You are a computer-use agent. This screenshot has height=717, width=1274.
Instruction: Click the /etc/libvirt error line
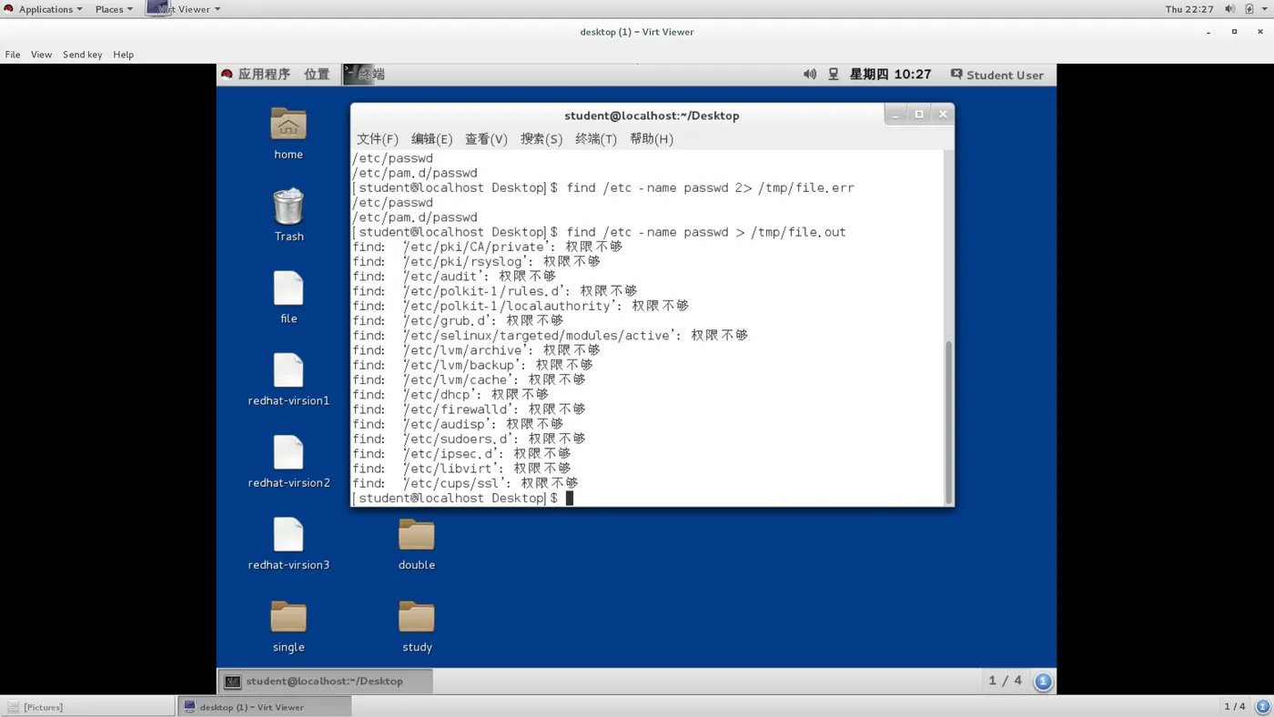tap(461, 469)
